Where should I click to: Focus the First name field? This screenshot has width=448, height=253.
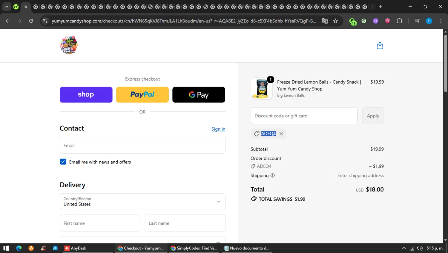[100, 223]
